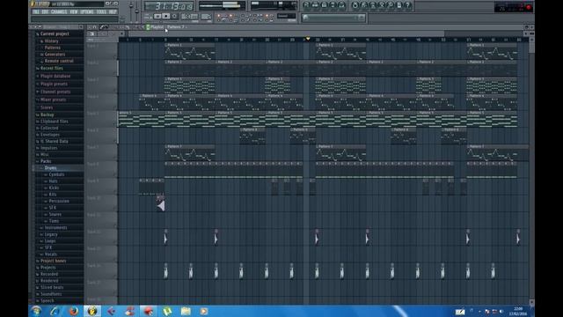Open the Snares folder

coord(55,215)
